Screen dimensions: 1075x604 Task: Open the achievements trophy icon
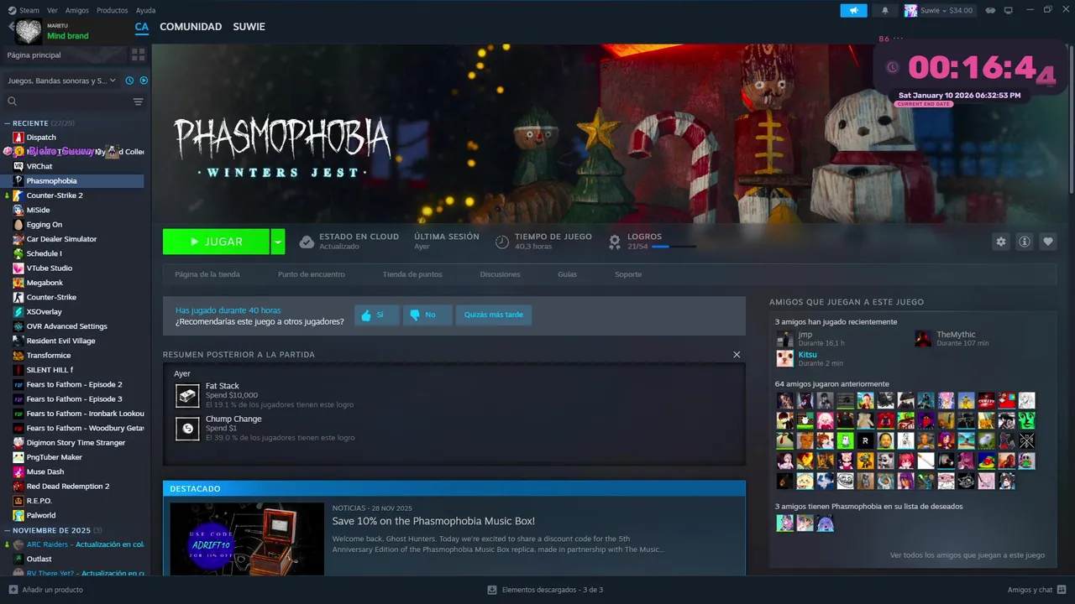pos(614,242)
